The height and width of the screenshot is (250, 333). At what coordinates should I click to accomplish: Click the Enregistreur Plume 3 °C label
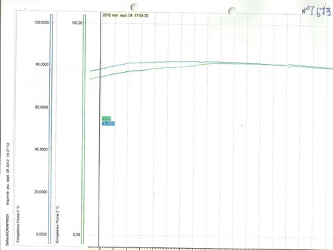pyautogui.click(x=57, y=224)
